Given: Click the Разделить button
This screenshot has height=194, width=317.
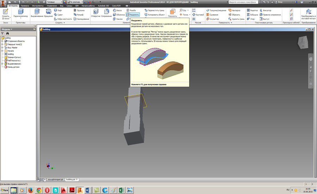Looking at the screenshot, I should pos(132,15).
